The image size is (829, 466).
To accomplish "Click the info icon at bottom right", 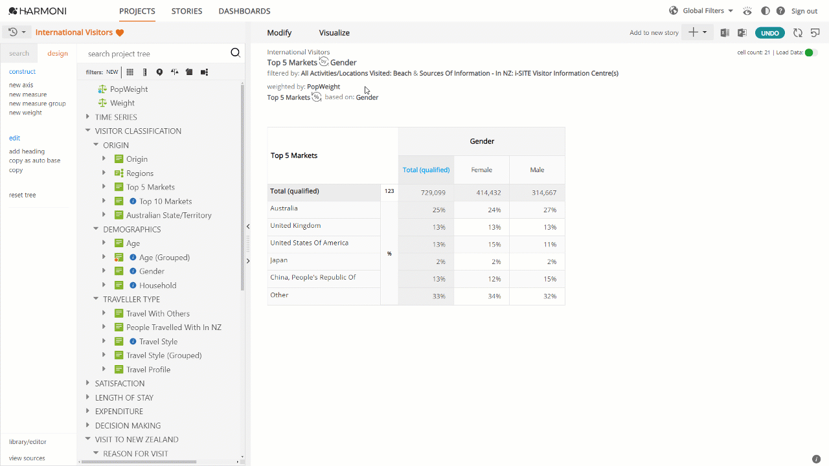I will (816, 459).
